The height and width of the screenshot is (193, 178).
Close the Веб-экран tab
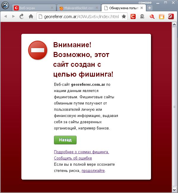point(52,8)
